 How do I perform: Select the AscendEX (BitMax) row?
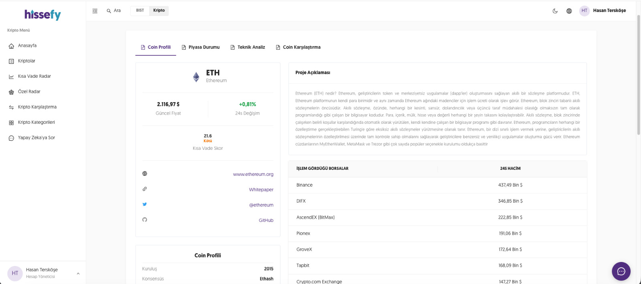pyautogui.click(x=437, y=218)
